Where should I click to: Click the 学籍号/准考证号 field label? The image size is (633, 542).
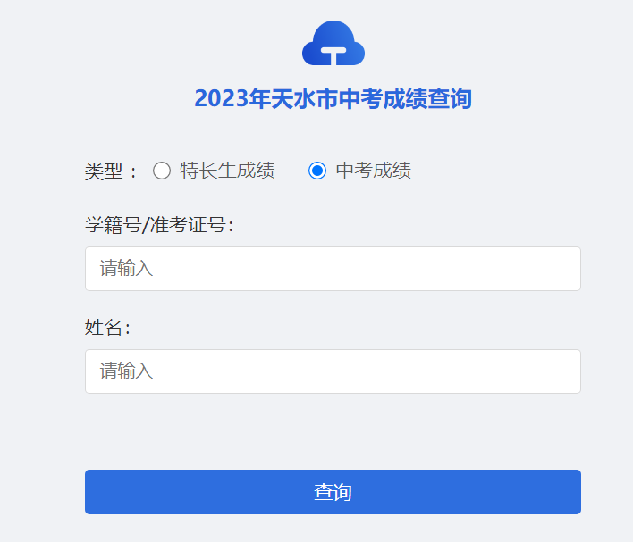click(x=159, y=225)
